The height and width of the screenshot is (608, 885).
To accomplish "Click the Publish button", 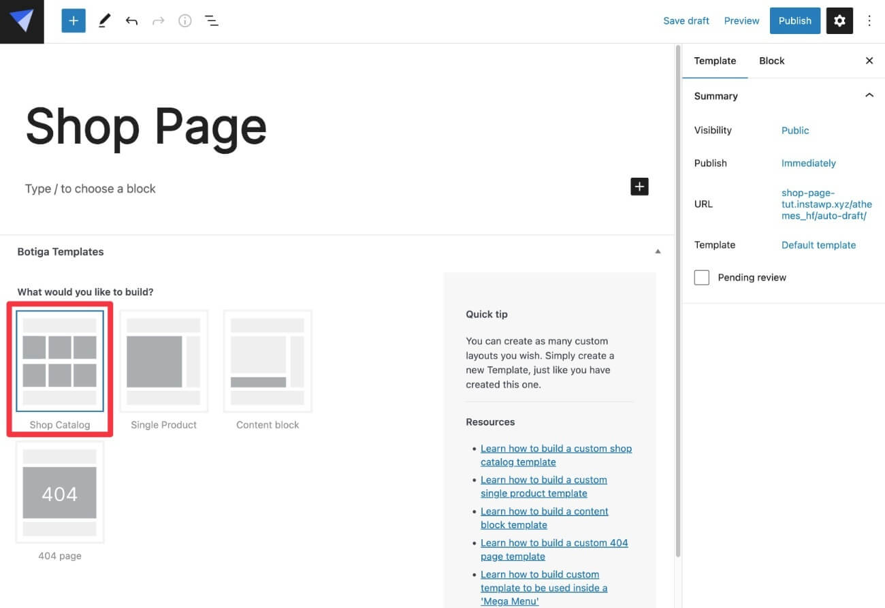I will 794,21.
